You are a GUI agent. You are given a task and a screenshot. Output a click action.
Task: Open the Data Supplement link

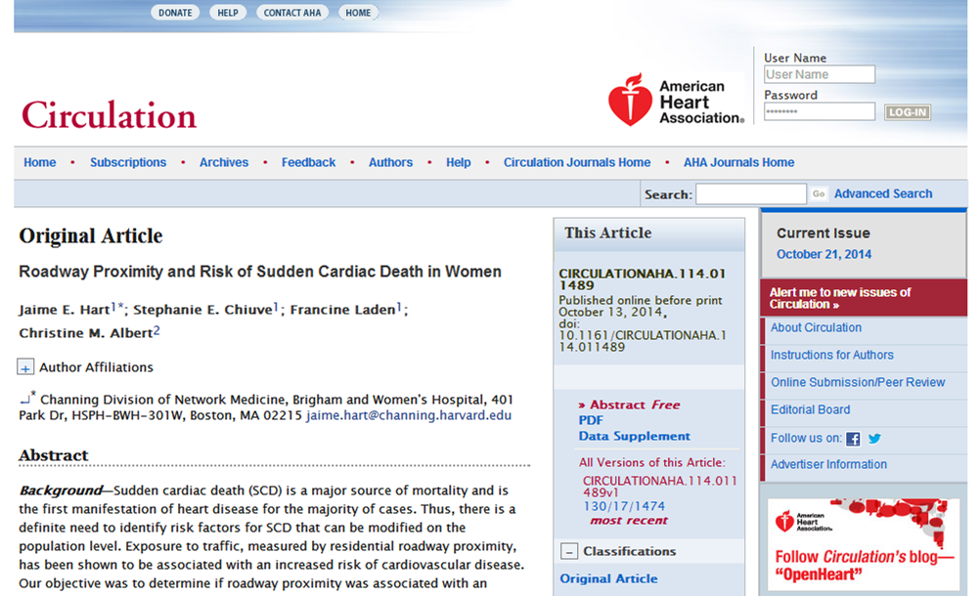[x=635, y=436]
